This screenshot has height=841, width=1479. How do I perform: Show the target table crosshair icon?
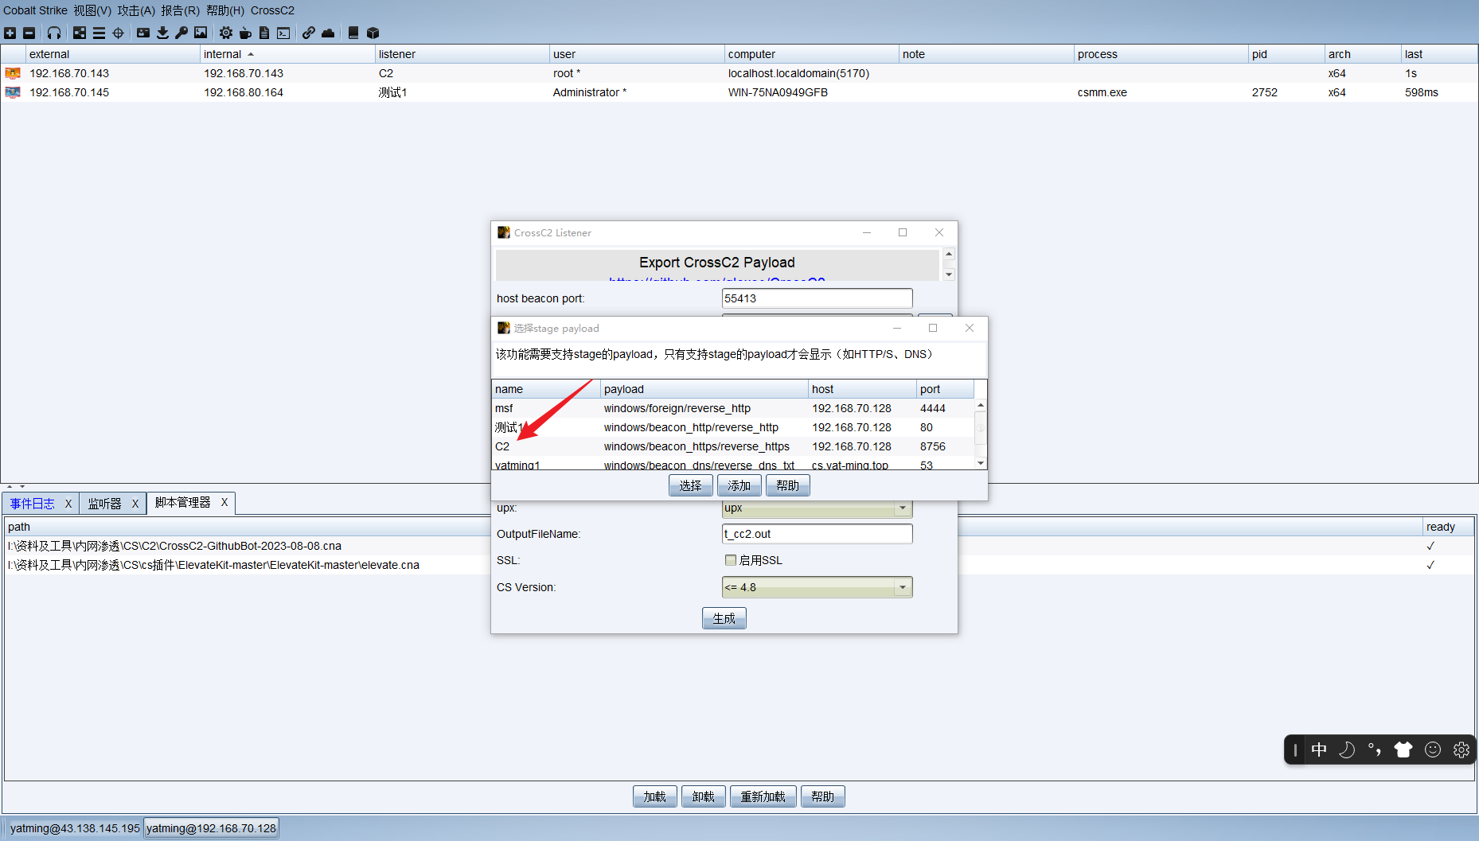pyautogui.click(x=119, y=33)
